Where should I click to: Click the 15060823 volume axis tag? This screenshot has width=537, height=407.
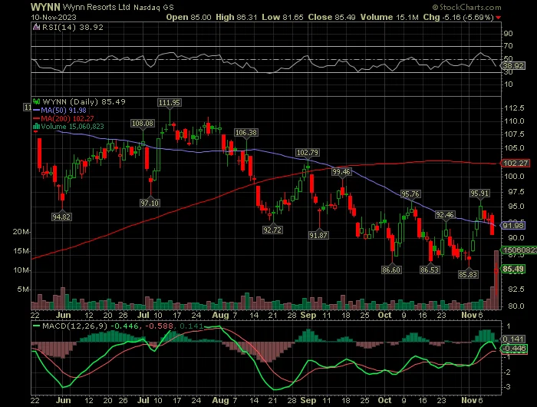[x=519, y=250]
